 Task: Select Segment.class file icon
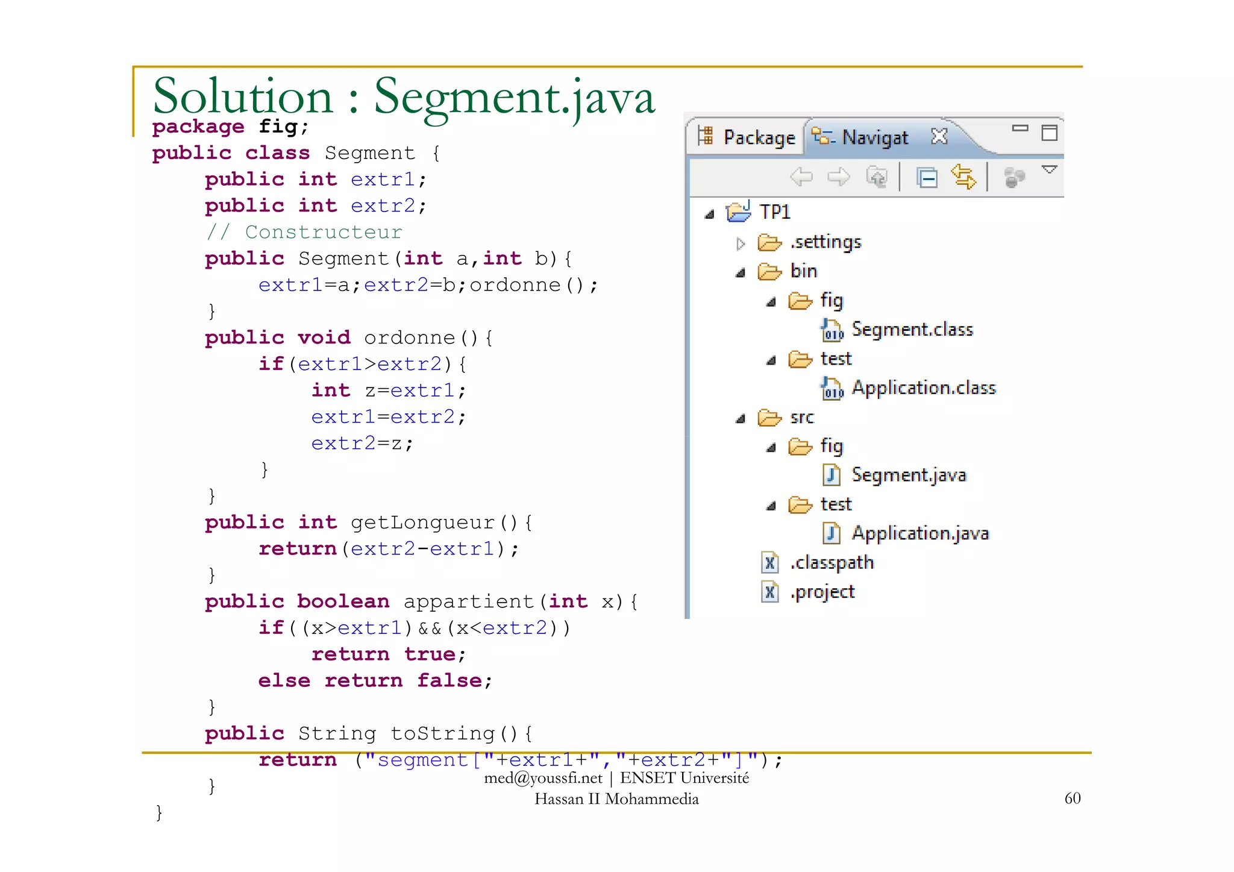832,330
